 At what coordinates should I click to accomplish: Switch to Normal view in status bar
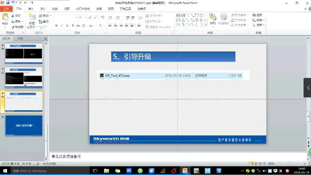click(x=251, y=164)
